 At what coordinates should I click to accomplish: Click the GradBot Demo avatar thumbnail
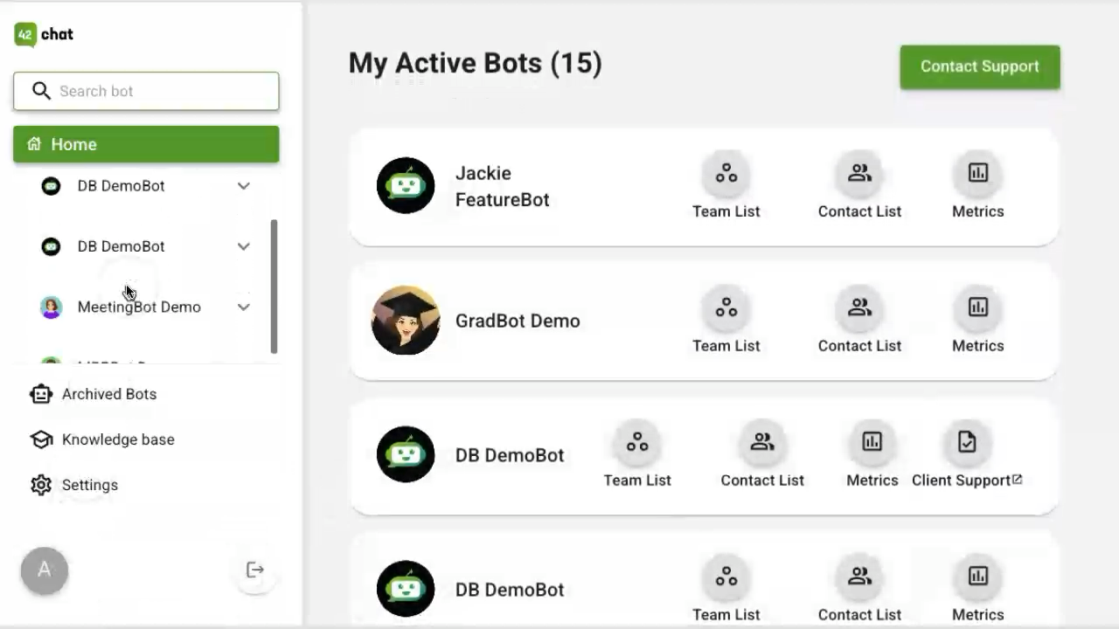pos(406,321)
